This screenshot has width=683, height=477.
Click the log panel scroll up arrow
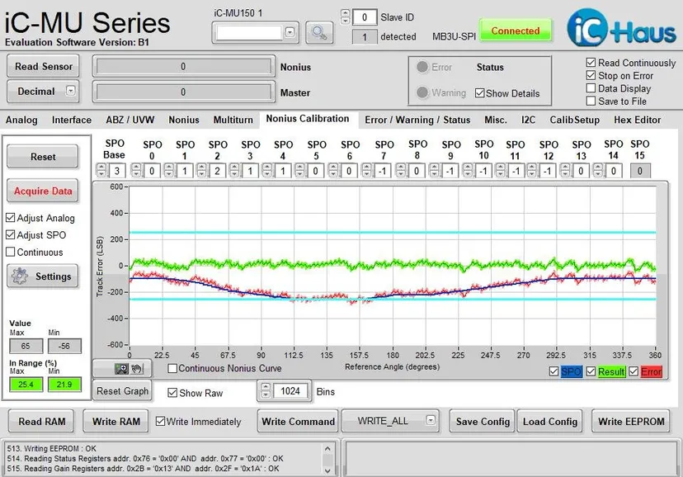point(327,448)
